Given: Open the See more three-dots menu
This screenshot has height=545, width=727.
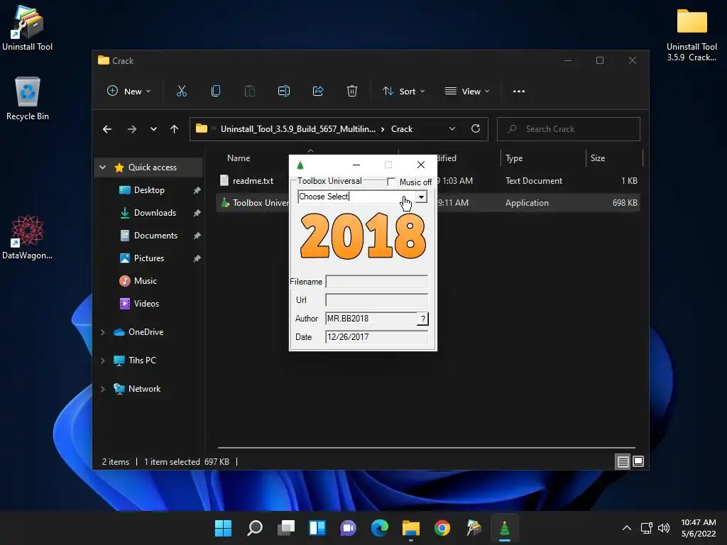Looking at the screenshot, I should (519, 92).
